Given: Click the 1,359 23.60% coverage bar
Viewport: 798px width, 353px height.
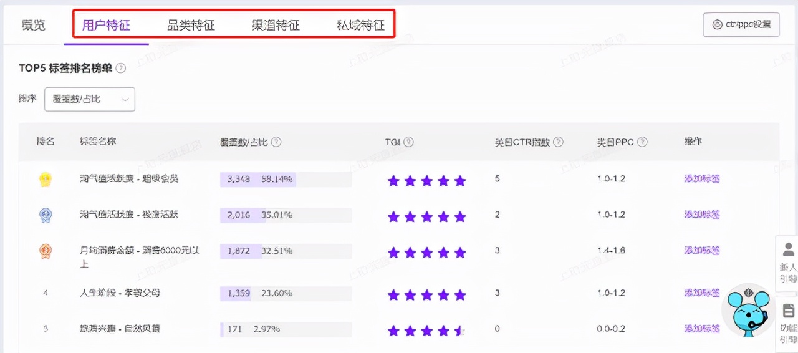Looking at the screenshot, I should pos(286,293).
